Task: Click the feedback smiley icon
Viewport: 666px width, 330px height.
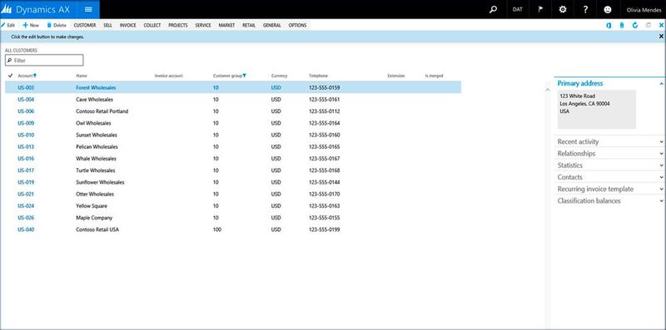Action: (608, 9)
